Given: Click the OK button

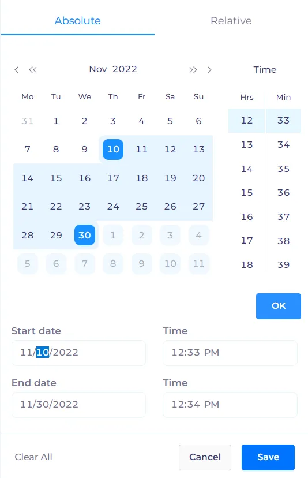Looking at the screenshot, I should click(x=279, y=306).
